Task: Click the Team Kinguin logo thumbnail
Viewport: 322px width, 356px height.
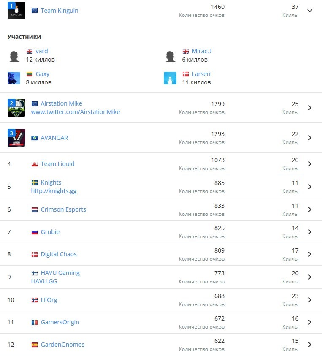Action: 16,11
